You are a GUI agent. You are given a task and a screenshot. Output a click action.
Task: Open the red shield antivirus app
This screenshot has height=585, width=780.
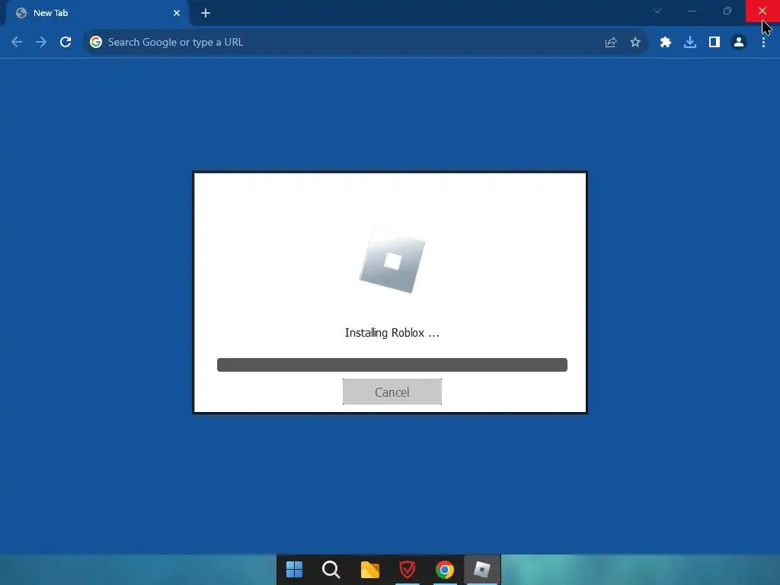tap(408, 570)
